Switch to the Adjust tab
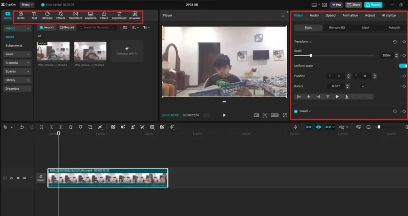Image resolution: width=408 pixels, height=216 pixels. pyautogui.click(x=370, y=15)
